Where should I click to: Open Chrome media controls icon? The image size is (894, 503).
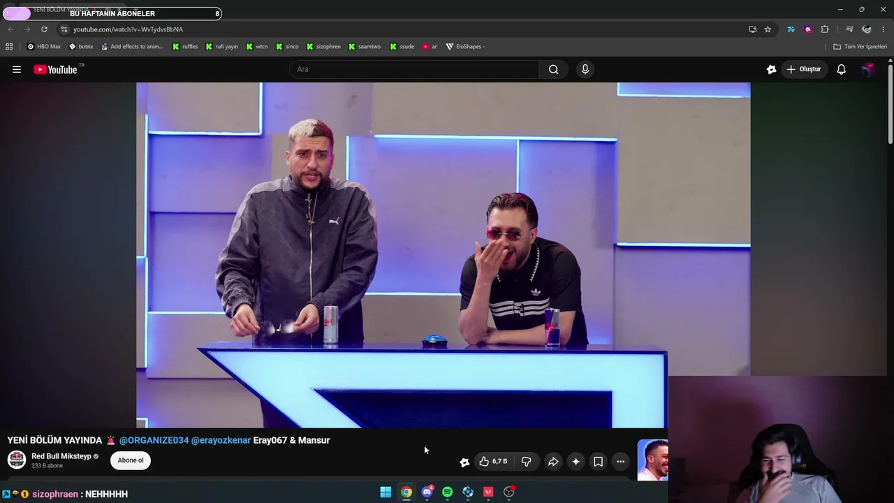[x=849, y=29]
